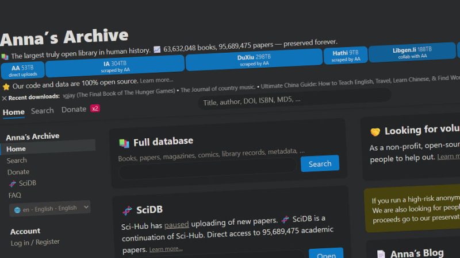Select Donate in the sidebar

[18, 172]
